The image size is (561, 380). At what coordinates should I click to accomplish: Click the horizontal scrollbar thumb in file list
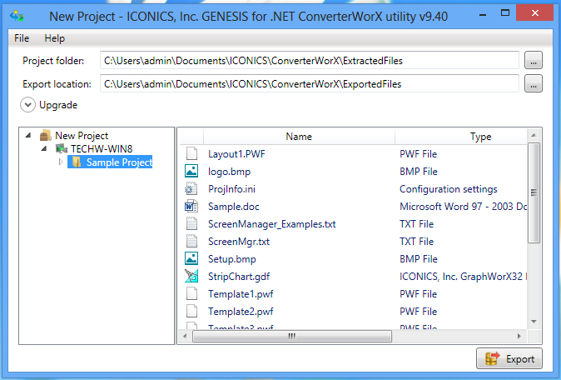291,336
